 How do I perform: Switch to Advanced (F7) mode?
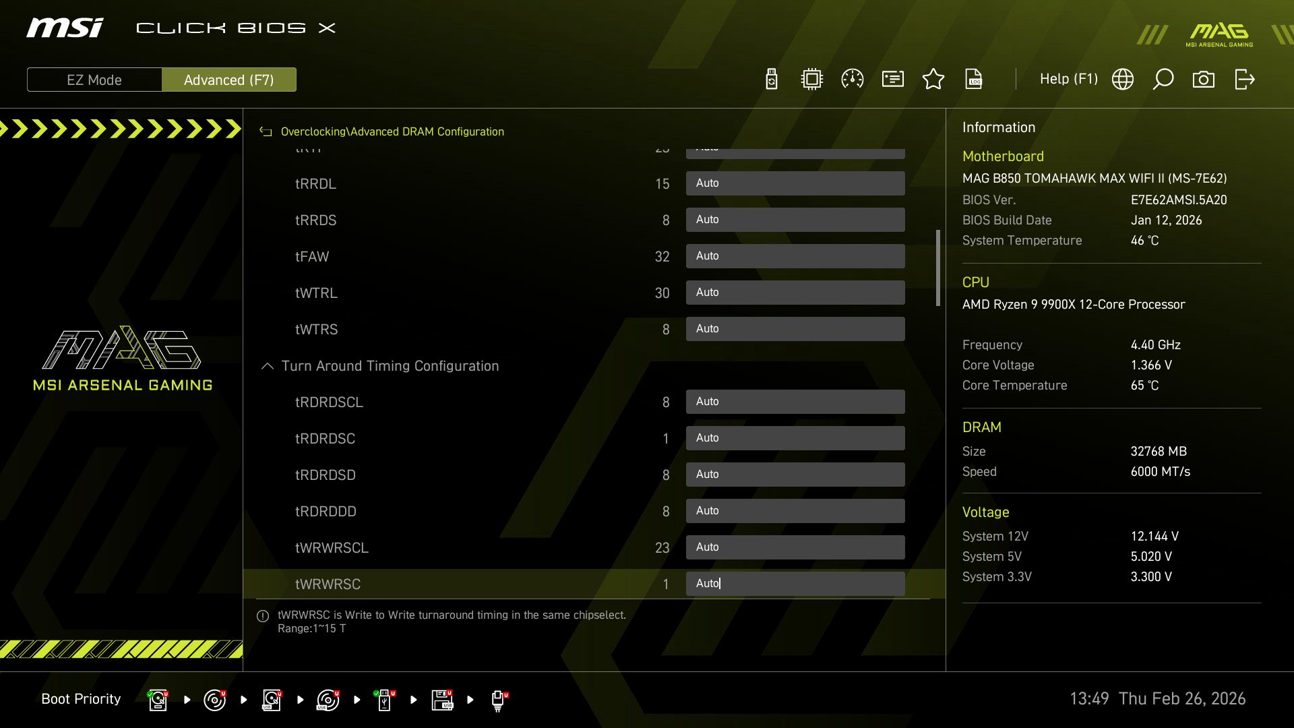[229, 80]
